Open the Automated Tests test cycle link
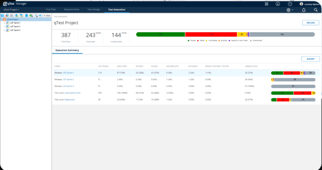The height and width of the screenshot is (170, 322). 72,93
